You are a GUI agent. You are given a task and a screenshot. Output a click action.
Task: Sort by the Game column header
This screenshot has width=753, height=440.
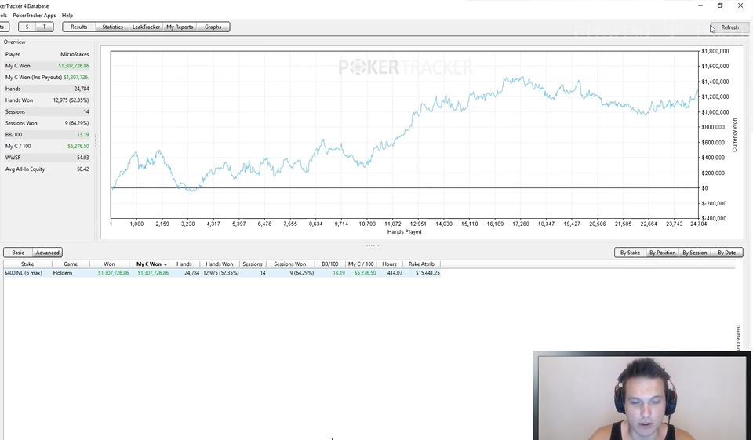(x=71, y=264)
